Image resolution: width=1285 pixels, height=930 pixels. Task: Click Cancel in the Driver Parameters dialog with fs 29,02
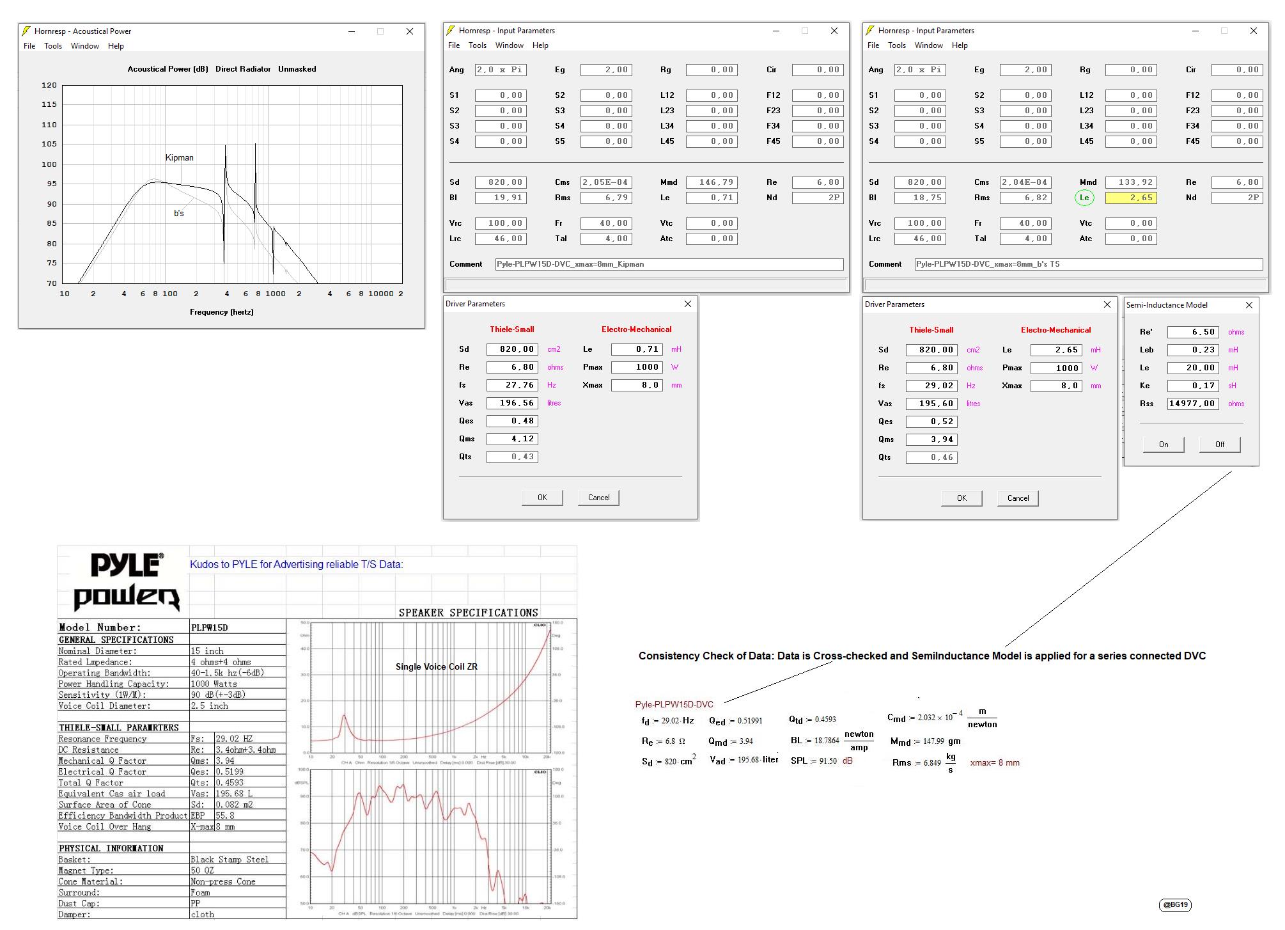[x=1018, y=498]
